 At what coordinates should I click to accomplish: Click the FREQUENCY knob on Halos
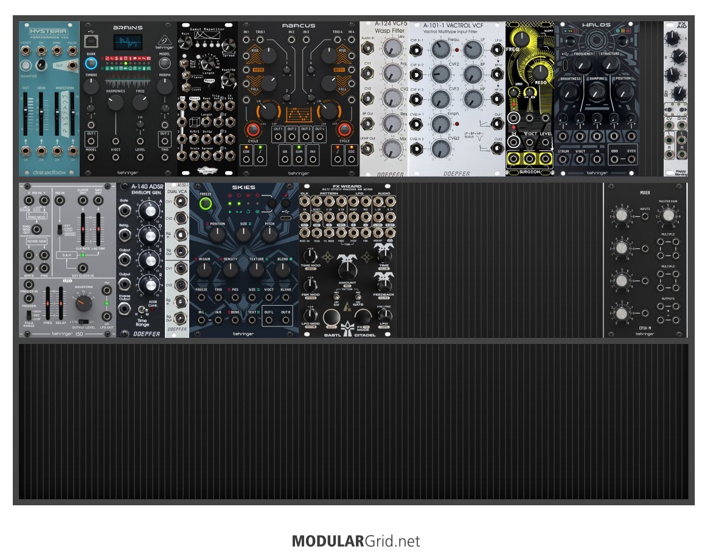[582, 65]
